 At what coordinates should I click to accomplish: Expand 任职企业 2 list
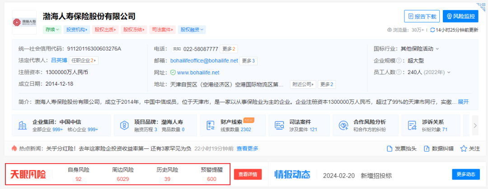pyautogui.click(x=84, y=60)
